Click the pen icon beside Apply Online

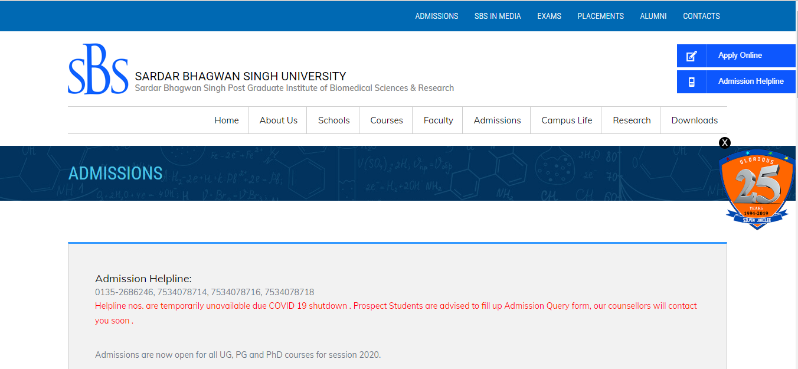(691, 55)
